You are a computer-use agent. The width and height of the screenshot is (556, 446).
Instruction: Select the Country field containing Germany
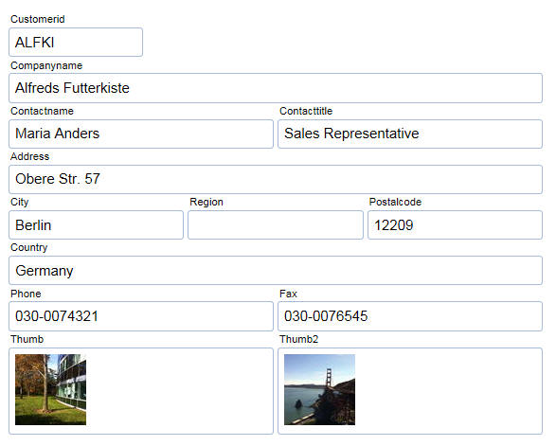(x=276, y=270)
